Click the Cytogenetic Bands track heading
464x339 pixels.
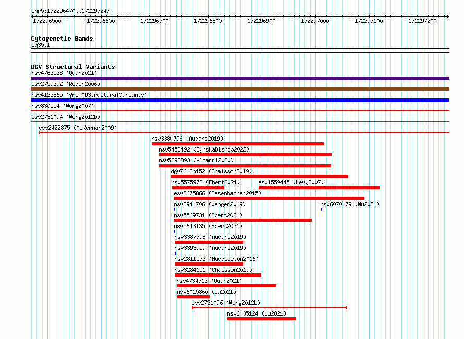coord(62,39)
